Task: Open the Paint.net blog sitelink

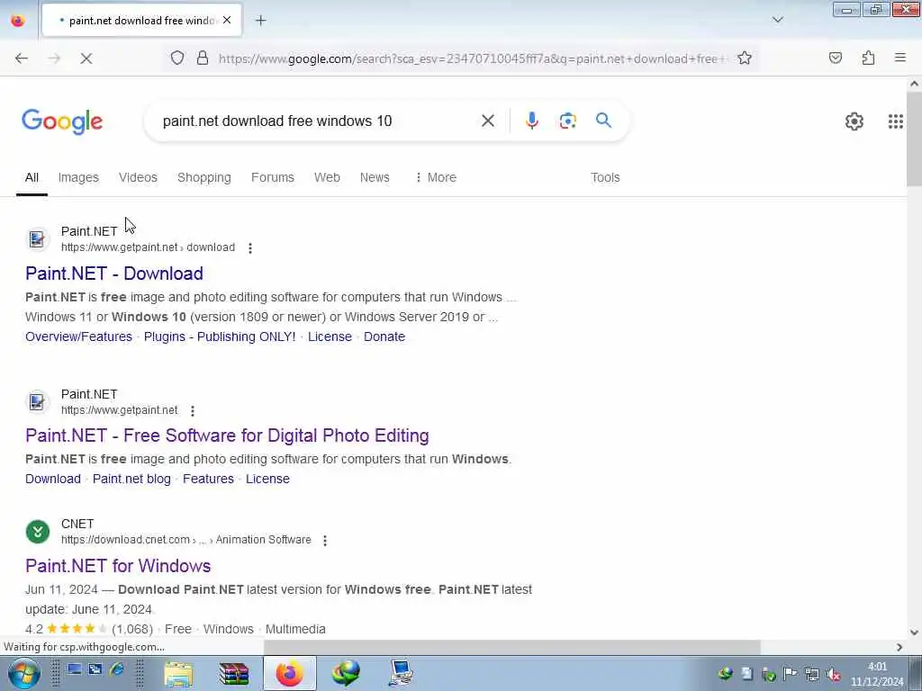Action: pos(131,479)
